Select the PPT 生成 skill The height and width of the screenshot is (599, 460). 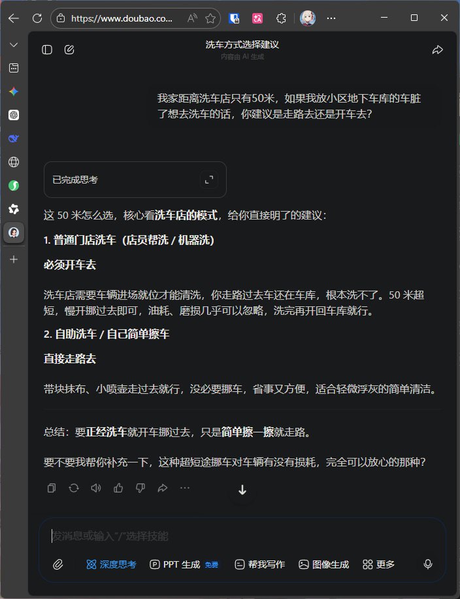[184, 564]
